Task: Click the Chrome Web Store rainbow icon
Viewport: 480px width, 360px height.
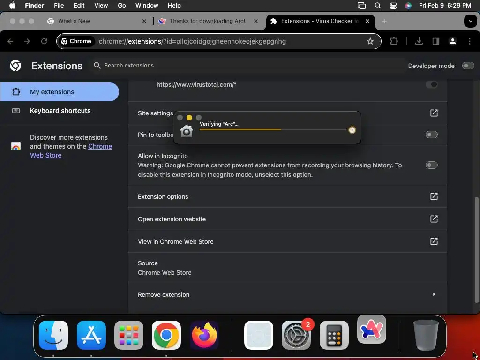Action: pyautogui.click(x=16, y=146)
